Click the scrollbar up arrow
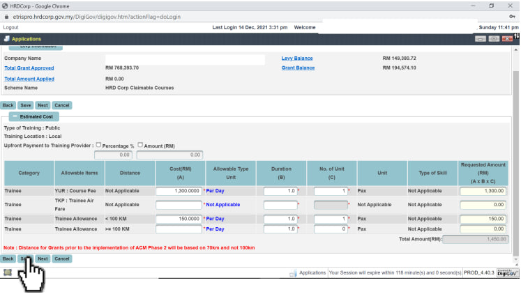 point(515,49)
